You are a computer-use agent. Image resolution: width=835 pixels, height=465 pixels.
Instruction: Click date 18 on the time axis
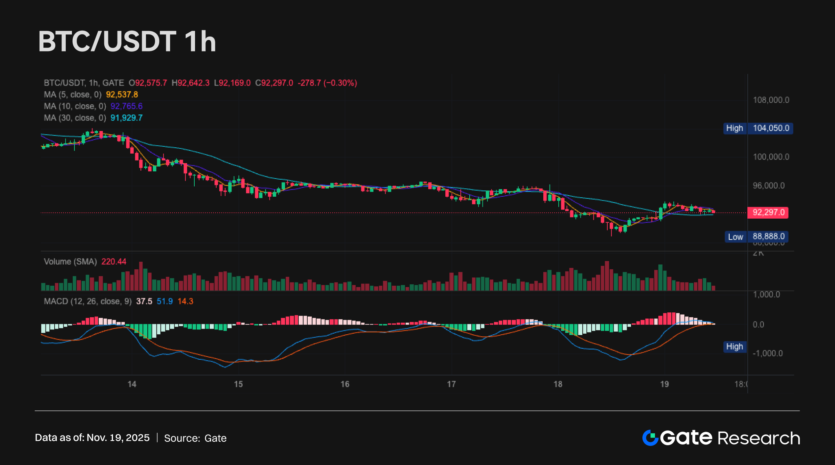(558, 384)
